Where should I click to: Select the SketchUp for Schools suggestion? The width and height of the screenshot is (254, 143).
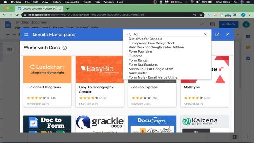[145, 39]
